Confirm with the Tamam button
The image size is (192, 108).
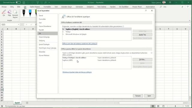pos(138,96)
